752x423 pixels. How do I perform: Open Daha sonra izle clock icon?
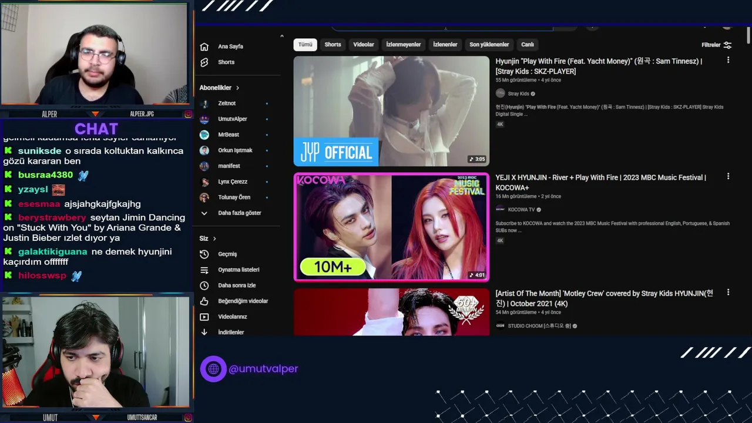click(x=204, y=286)
